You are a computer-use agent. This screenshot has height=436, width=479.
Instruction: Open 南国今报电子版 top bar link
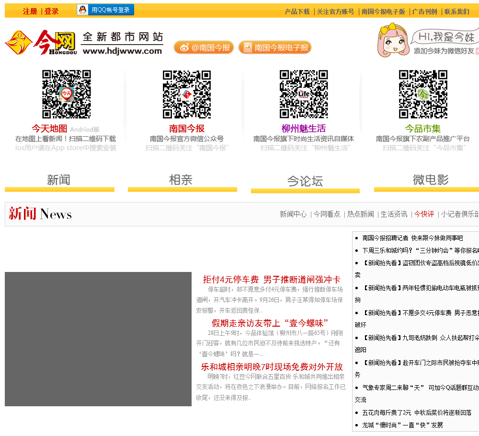(383, 12)
